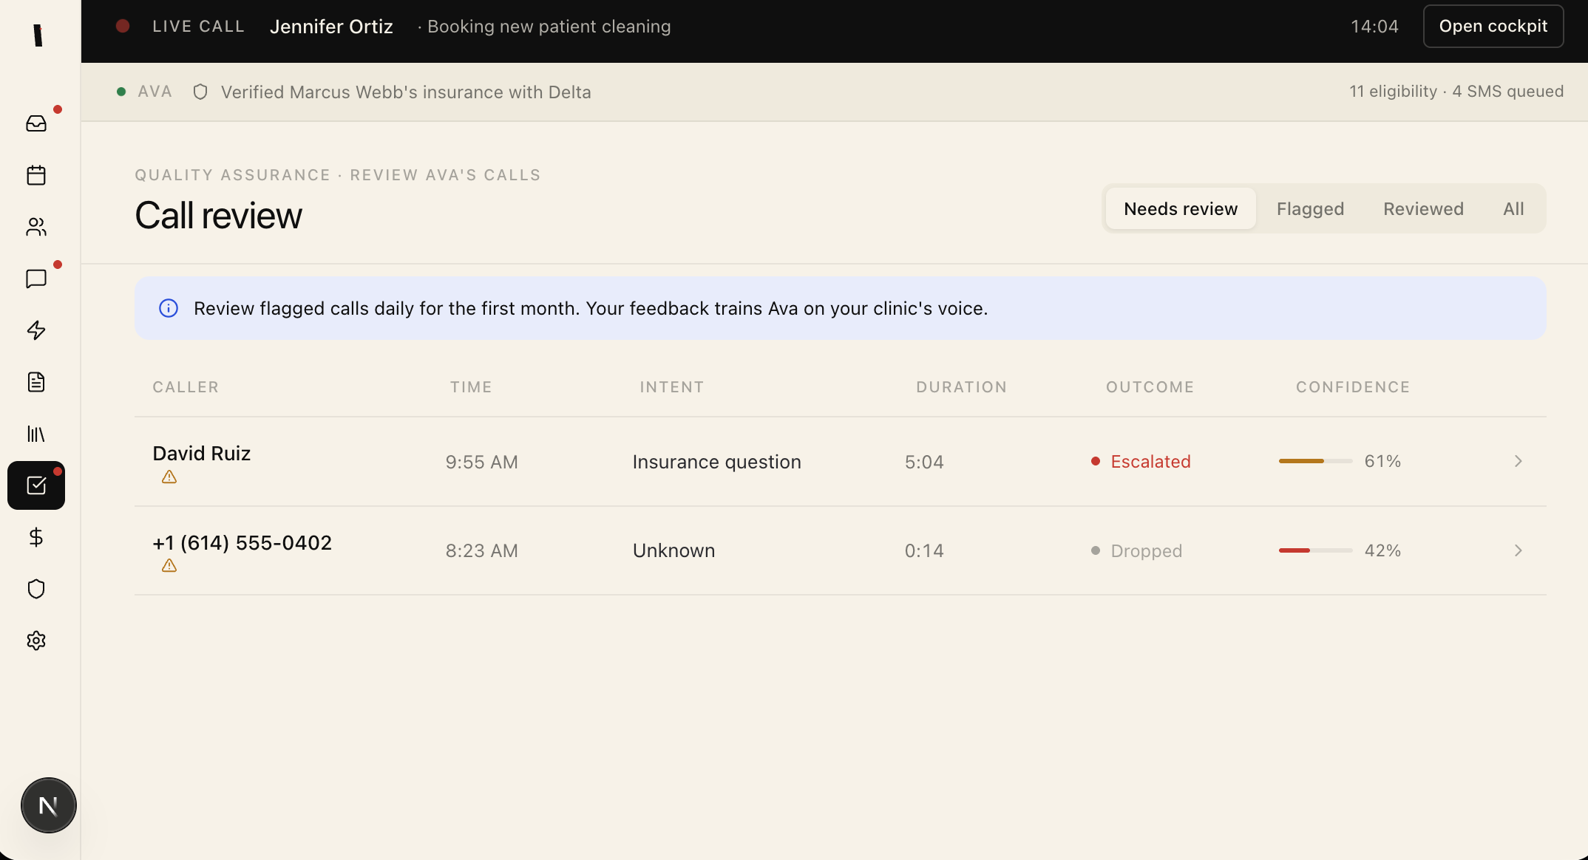The image size is (1588, 860).
Task: Click the lightning bolt automations icon
Action: click(x=36, y=330)
